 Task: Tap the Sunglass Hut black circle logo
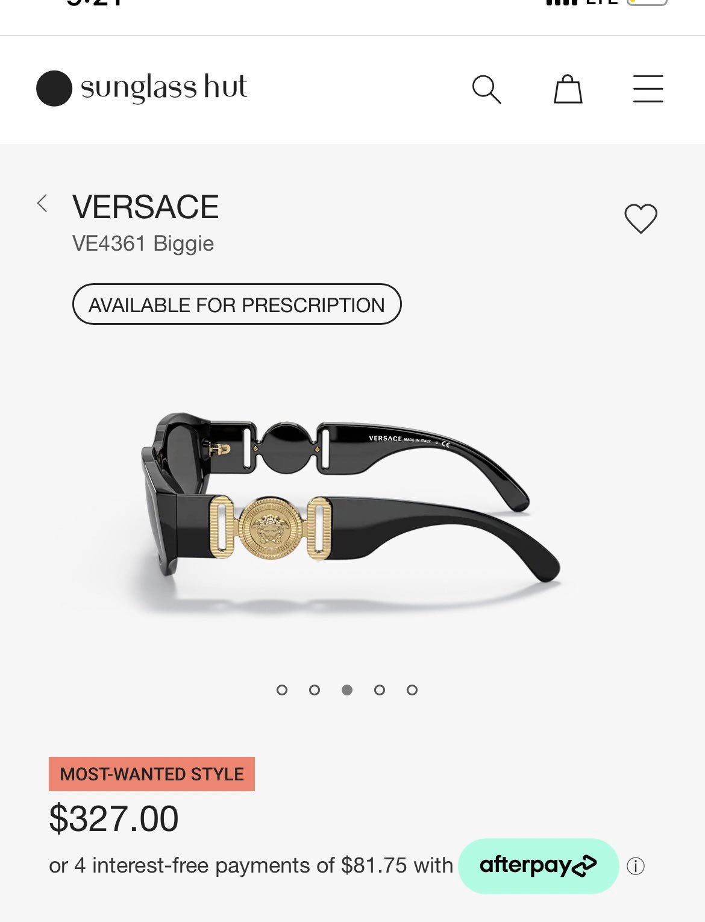pyautogui.click(x=54, y=89)
